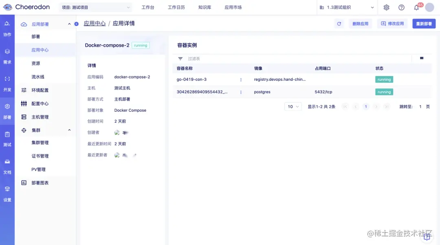Open the 1.3测试组织 organization dropdown
Screen dimensions: 440x245
(x=347, y=8)
